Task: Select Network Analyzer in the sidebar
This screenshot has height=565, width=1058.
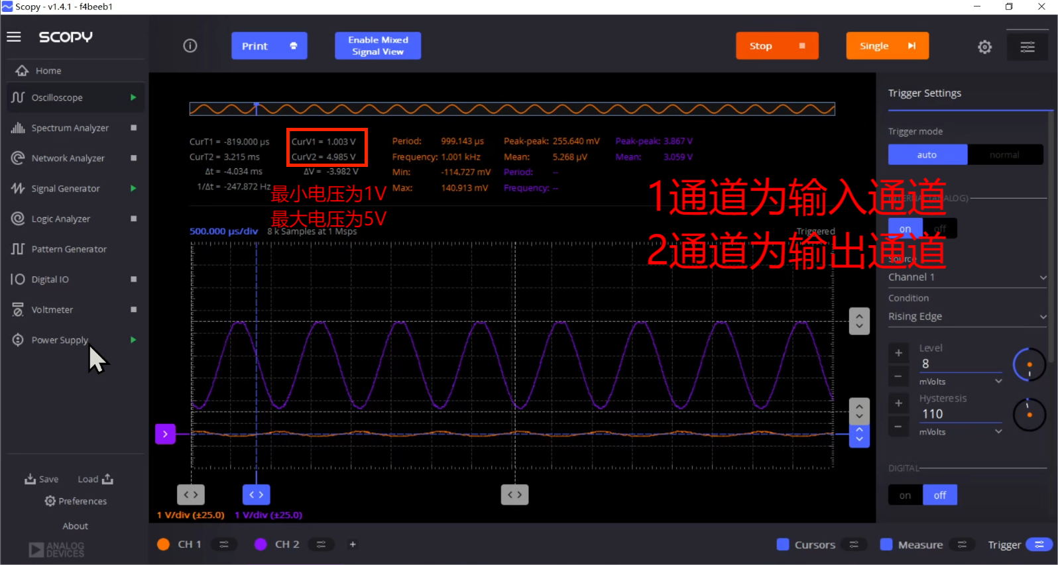Action: click(76, 158)
